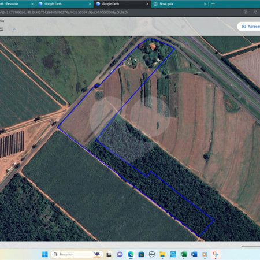Open the chat app on taskbar
The image size is (260, 260).
click(120, 254)
